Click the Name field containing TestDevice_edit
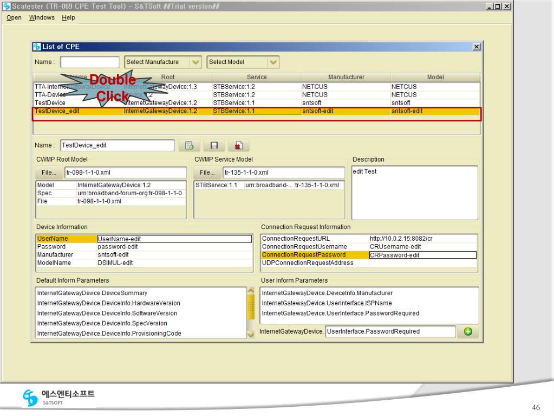The image size is (554, 416). click(118, 145)
